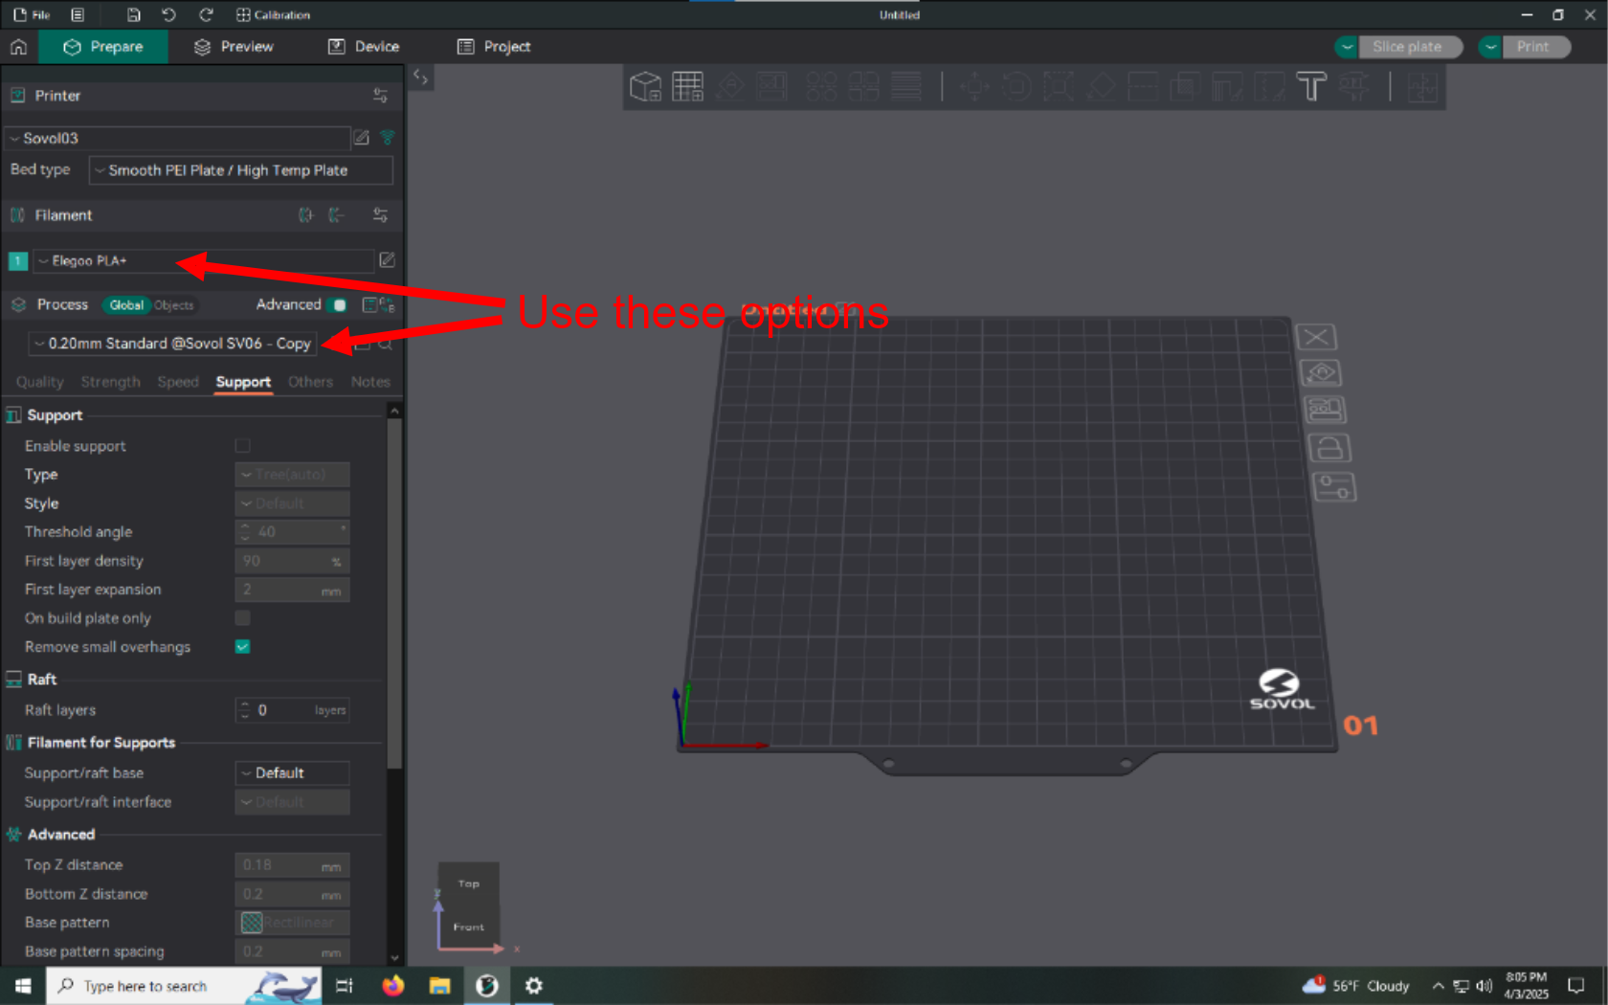Screen dimensions: 1608x1005
Task: Open plate settings icon beside the bed
Action: pyautogui.click(x=1333, y=487)
